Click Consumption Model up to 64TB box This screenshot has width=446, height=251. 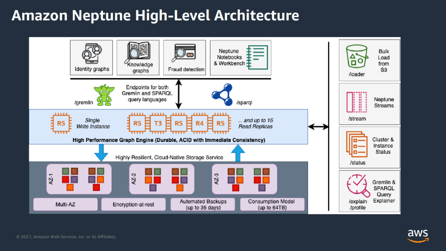tap(272, 204)
